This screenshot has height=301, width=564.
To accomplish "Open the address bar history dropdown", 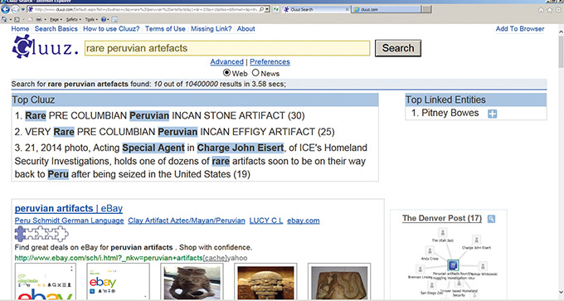I will point(267,10).
